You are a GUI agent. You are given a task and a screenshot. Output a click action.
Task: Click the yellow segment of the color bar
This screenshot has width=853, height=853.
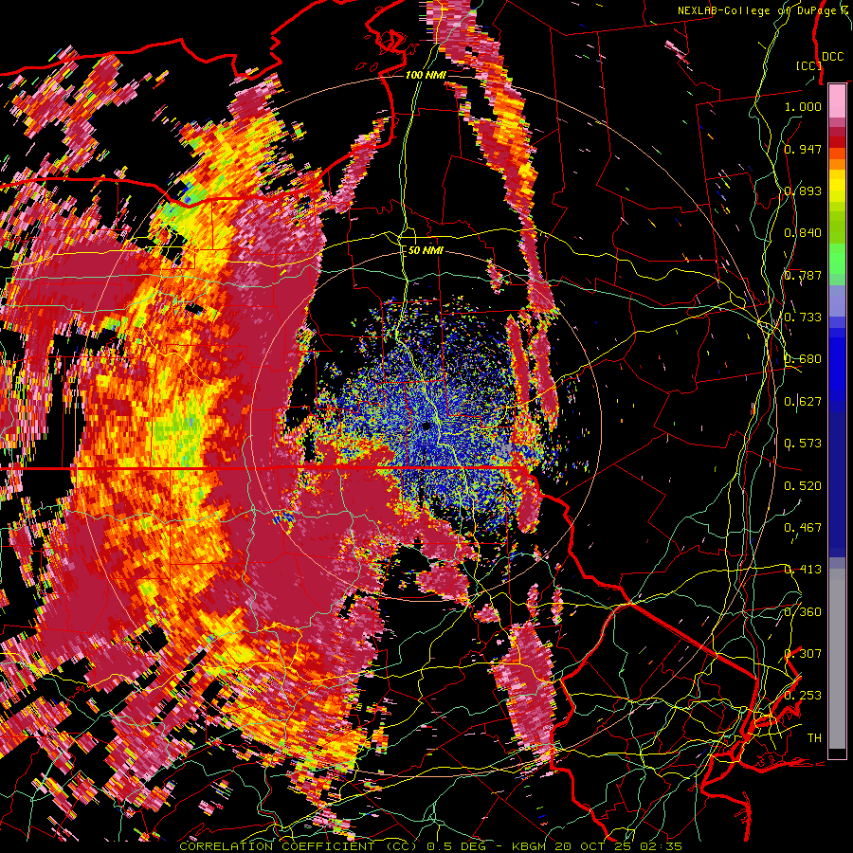(x=837, y=188)
